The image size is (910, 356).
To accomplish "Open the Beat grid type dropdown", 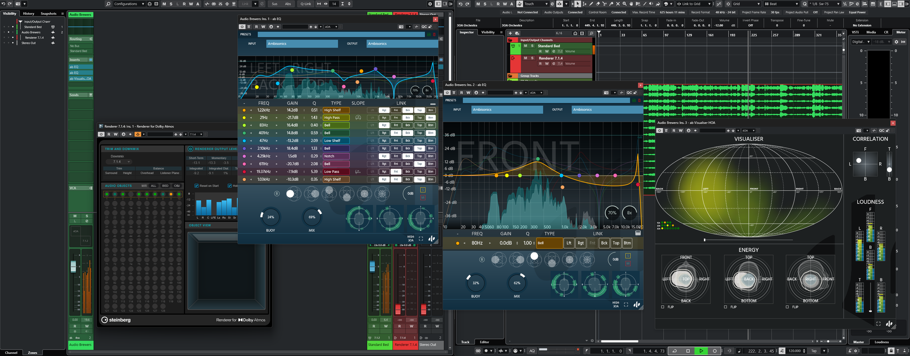I will [782, 4].
